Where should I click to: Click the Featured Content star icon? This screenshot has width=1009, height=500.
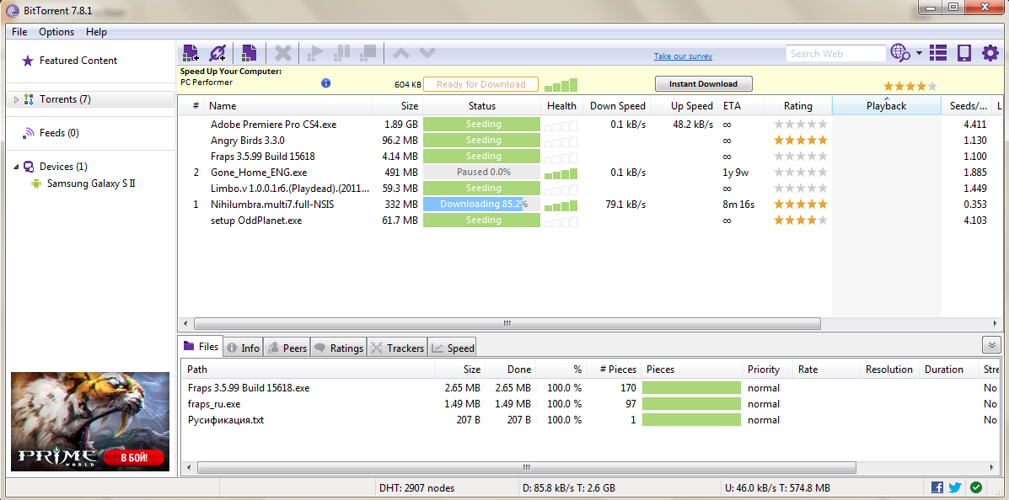tap(28, 61)
